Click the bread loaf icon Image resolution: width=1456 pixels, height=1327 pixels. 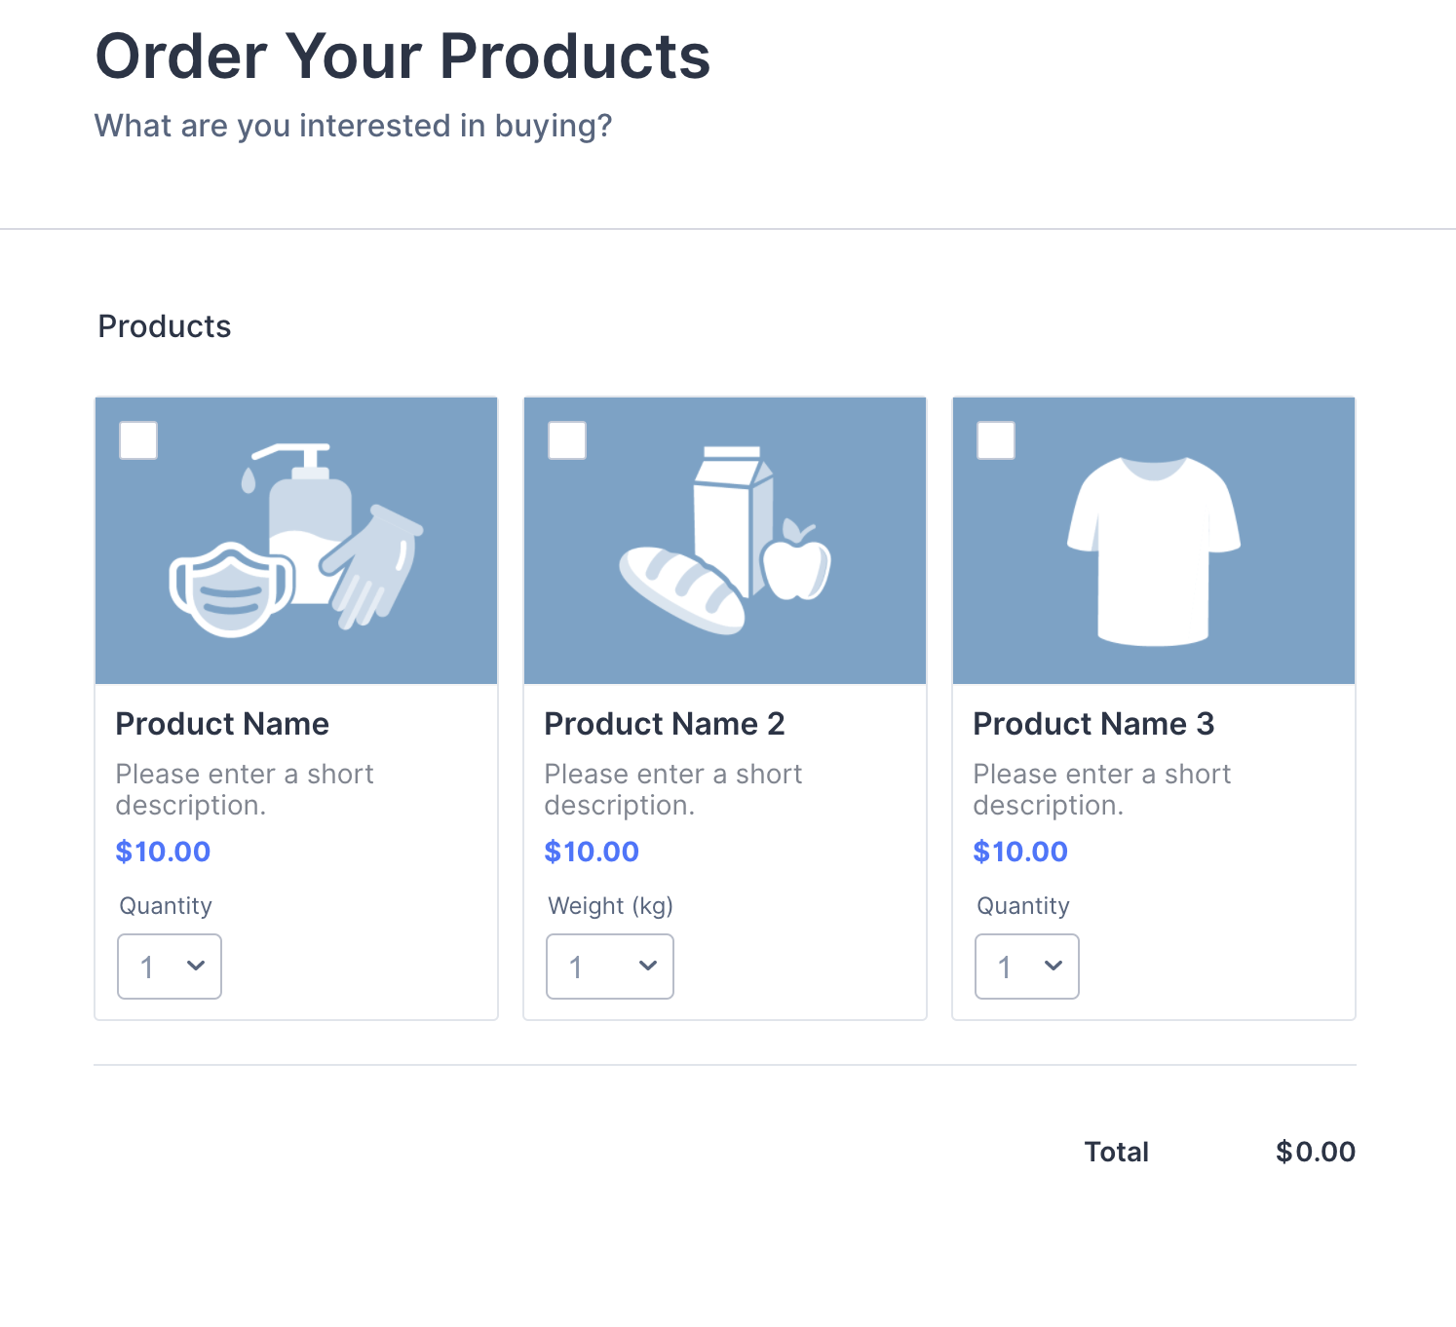[681, 590]
